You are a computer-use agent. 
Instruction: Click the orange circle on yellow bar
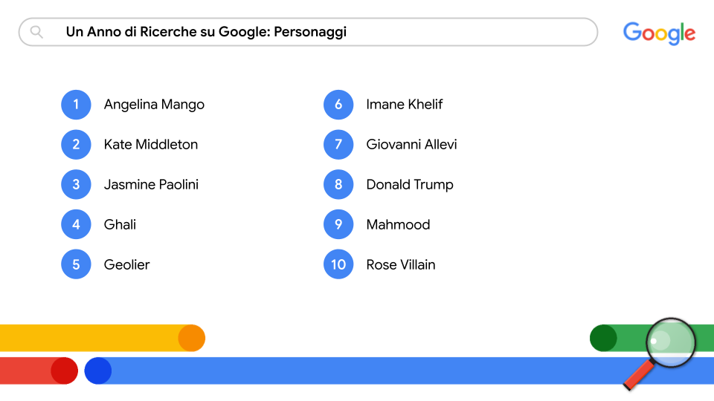[x=191, y=338]
